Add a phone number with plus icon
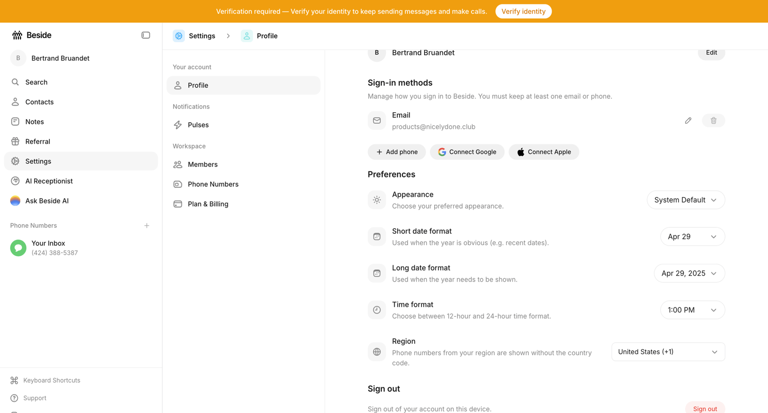The image size is (768, 413). click(x=379, y=152)
